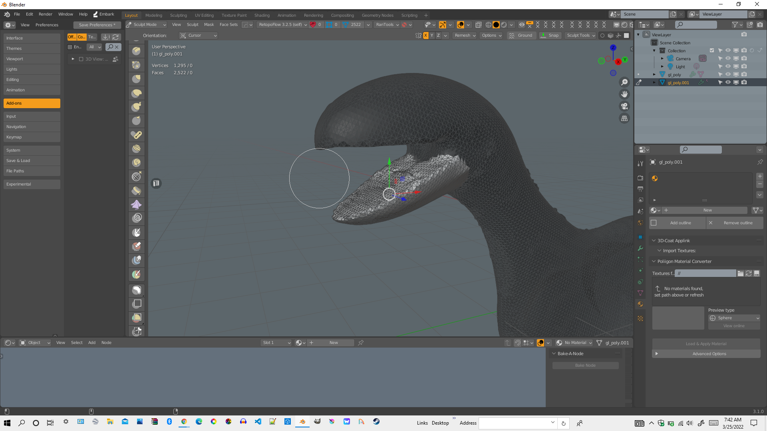Open Render properties tab icon
The height and width of the screenshot is (431, 767).
(640, 178)
